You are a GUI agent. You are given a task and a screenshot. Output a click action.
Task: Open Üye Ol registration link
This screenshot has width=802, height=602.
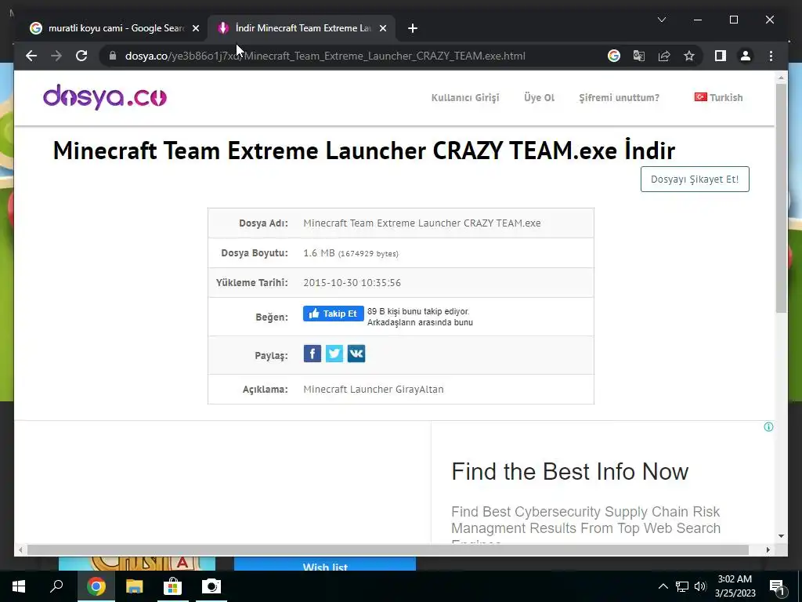click(539, 97)
